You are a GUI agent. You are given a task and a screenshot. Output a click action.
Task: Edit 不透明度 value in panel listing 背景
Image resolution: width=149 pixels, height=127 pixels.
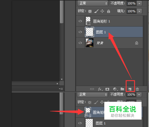pyautogui.click(x=131, y=4)
